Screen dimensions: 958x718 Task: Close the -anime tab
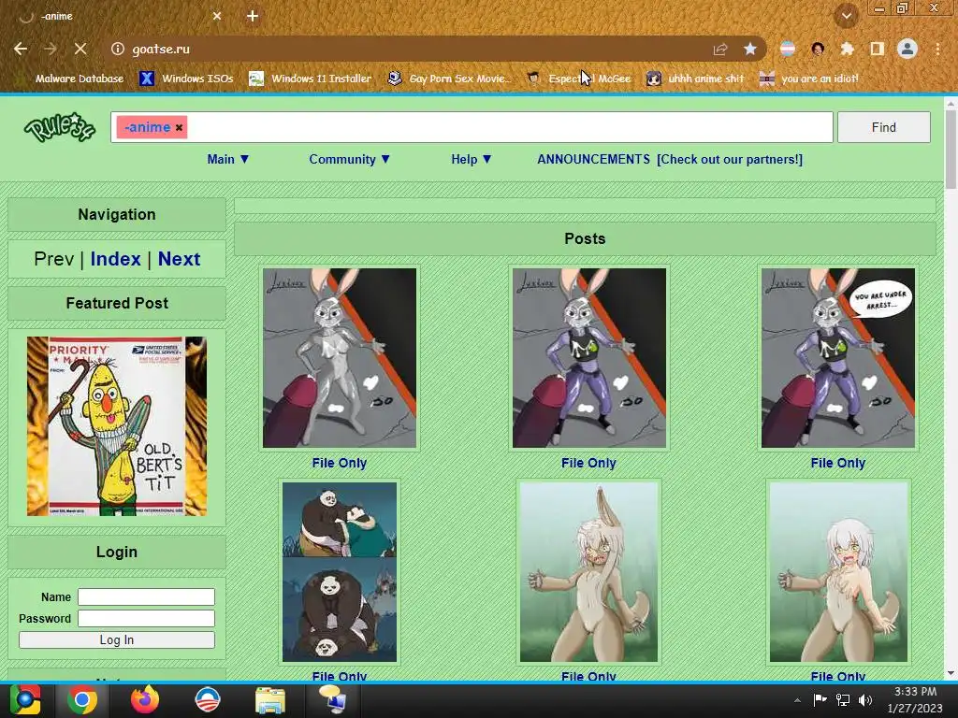(x=217, y=16)
